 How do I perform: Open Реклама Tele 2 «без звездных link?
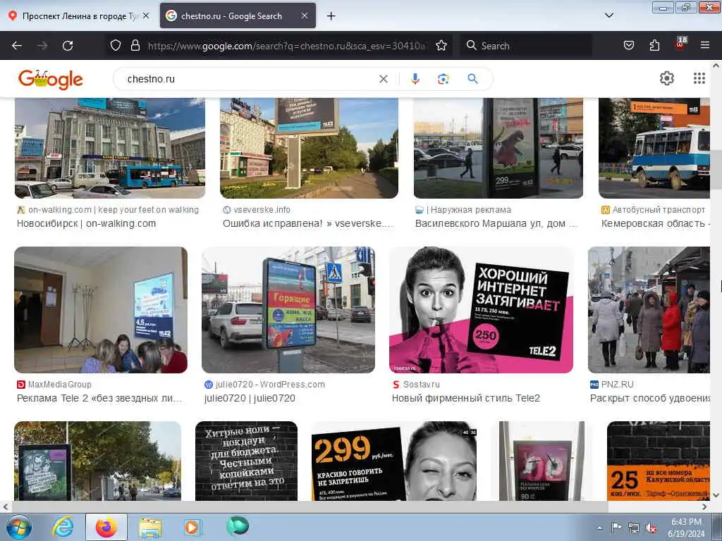(99, 399)
